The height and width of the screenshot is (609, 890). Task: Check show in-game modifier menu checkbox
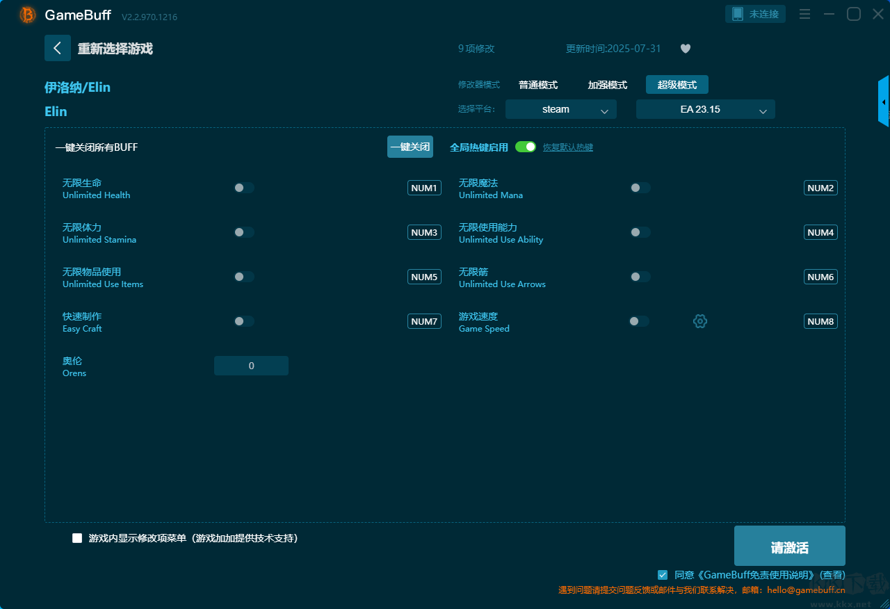pos(77,538)
